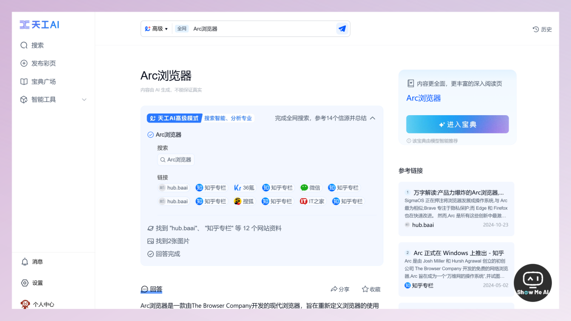Open 历史 history
The width and height of the screenshot is (571, 321).
click(542, 30)
